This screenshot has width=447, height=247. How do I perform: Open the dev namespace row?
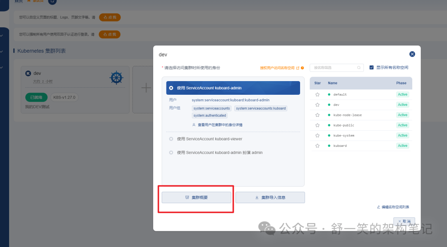361,105
